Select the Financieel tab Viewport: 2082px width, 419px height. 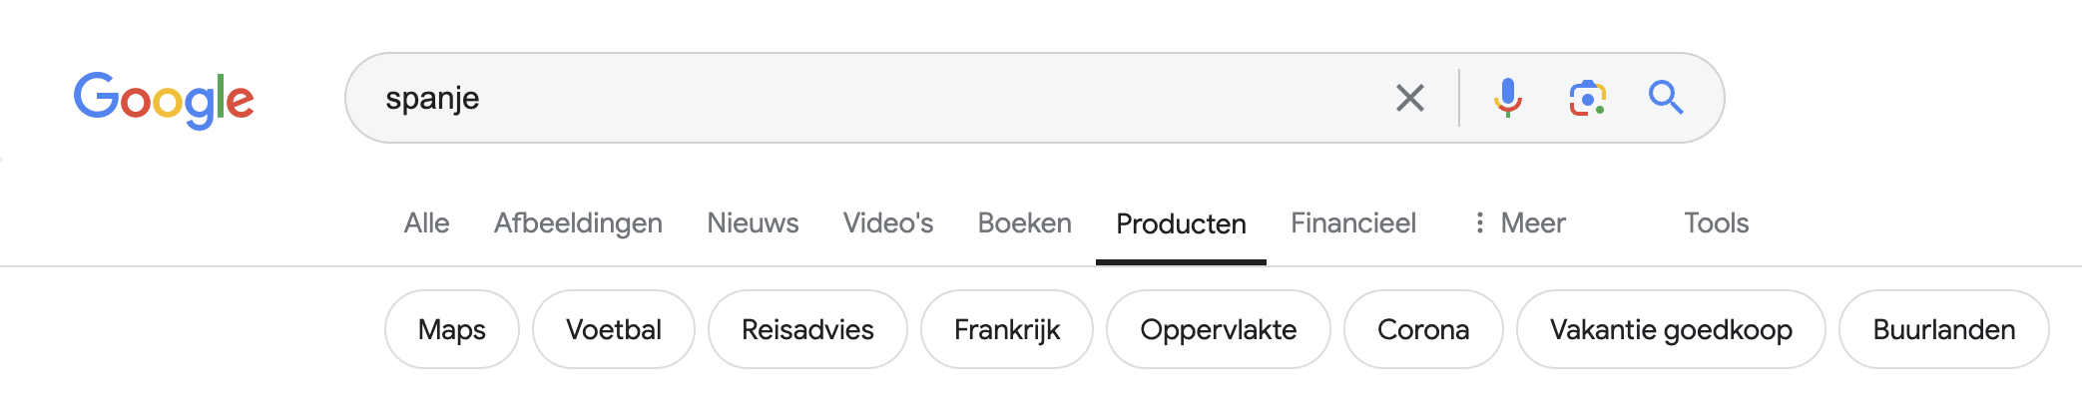[1352, 223]
